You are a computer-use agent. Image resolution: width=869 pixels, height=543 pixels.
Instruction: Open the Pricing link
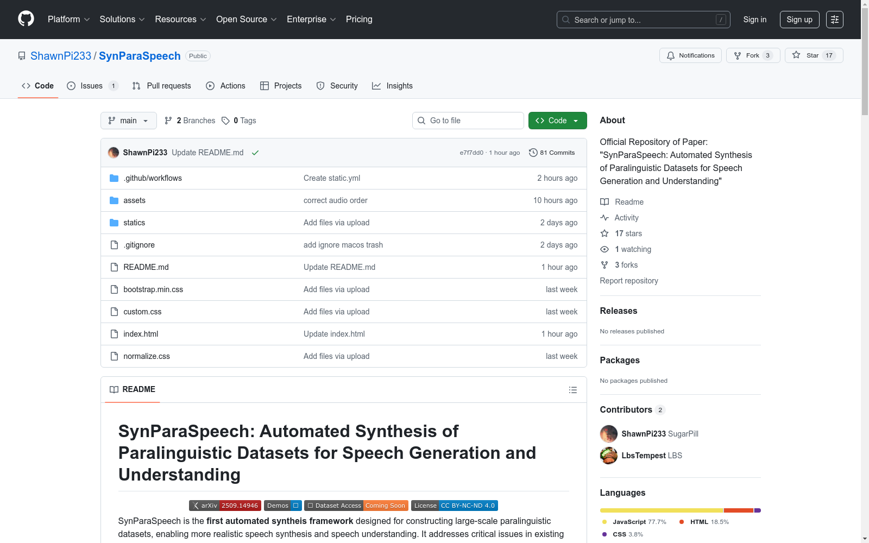pyautogui.click(x=359, y=20)
